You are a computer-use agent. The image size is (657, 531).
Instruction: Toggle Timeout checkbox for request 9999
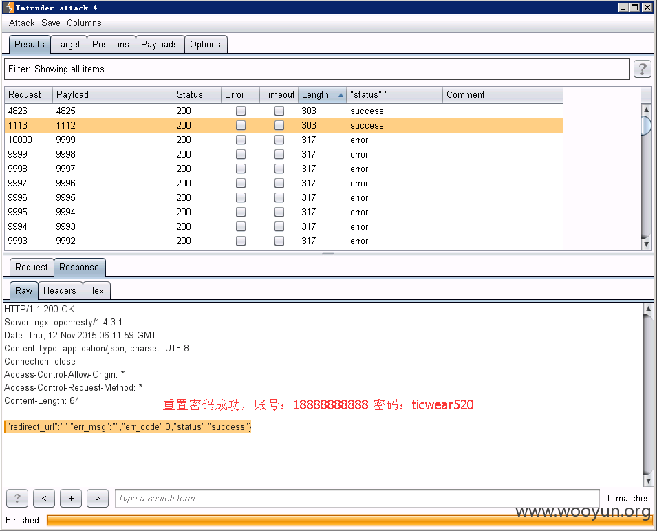point(279,154)
